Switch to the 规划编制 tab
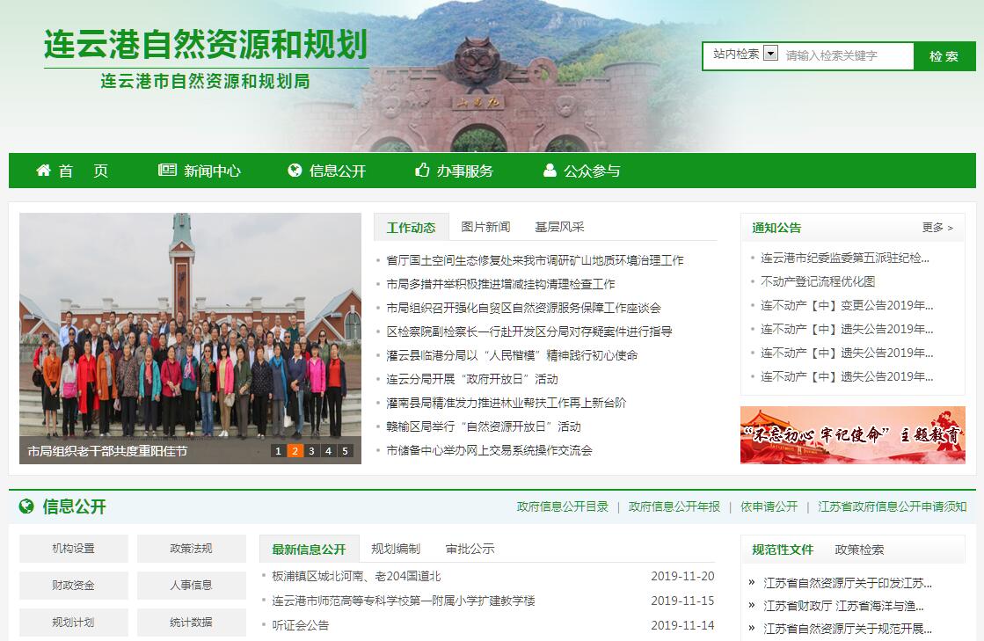984x641 pixels. 396,549
